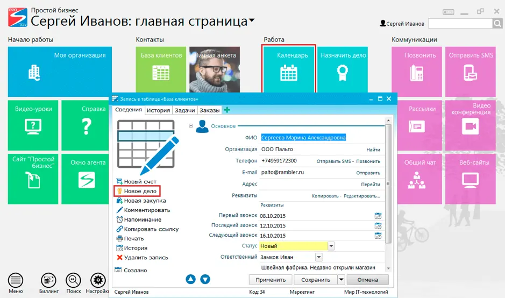The image size is (505, 298).
Task: Open calendar picker for Последний звонок
Action: 378,226
